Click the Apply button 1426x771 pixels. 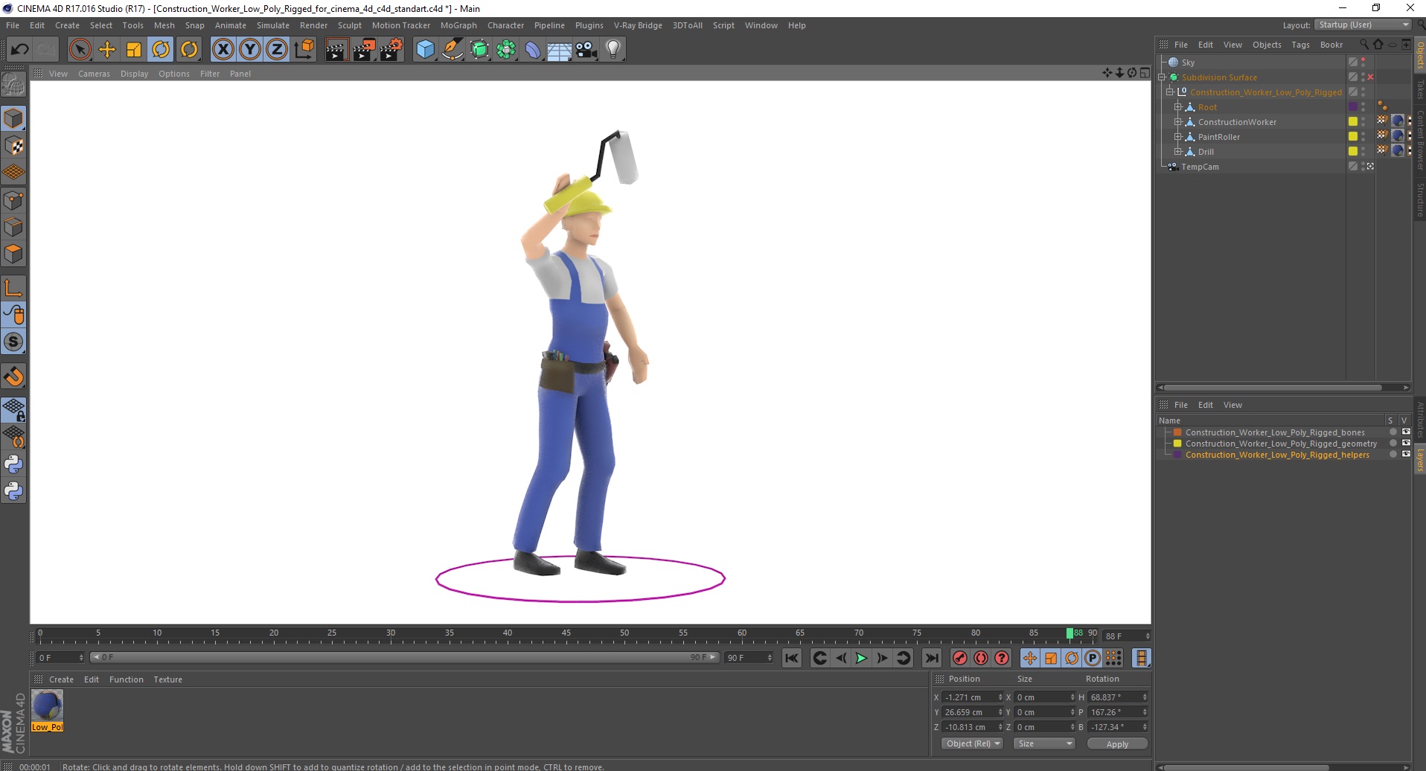click(1117, 743)
